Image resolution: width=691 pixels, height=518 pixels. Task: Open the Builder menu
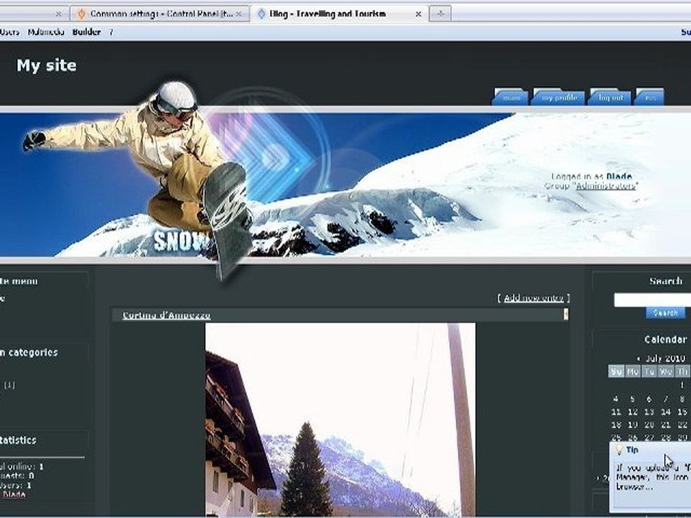click(86, 32)
